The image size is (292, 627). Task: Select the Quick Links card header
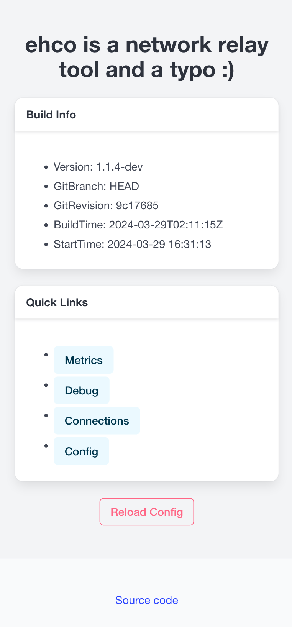pos(57,302)
